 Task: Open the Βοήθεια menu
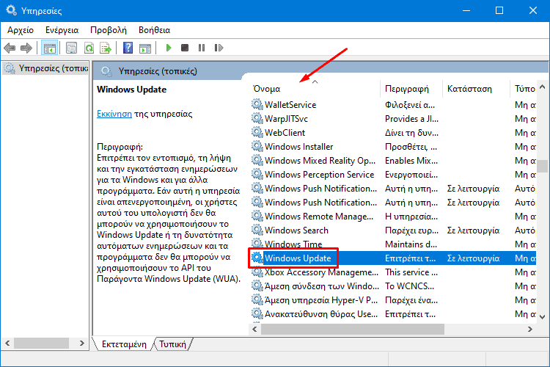tap(154, 30)
